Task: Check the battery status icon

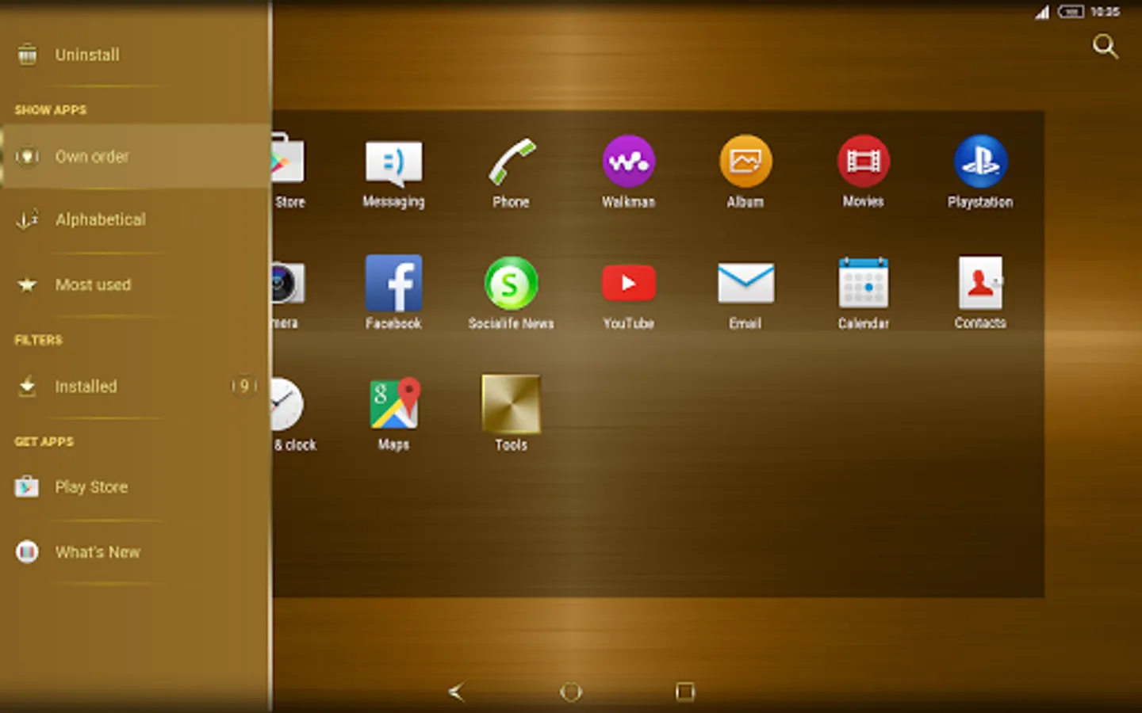Action: 1071,12
